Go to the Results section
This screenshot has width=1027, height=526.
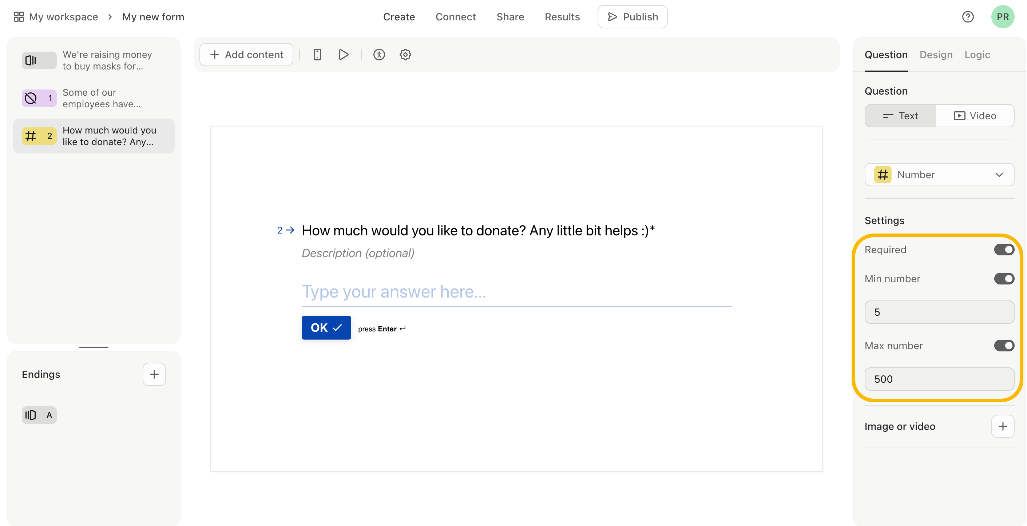(562, 17)
